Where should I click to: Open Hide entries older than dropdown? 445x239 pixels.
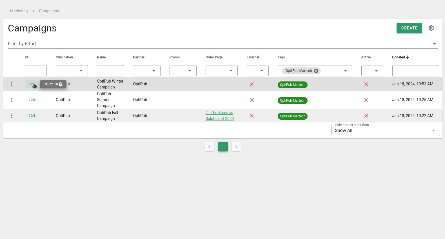386,130
